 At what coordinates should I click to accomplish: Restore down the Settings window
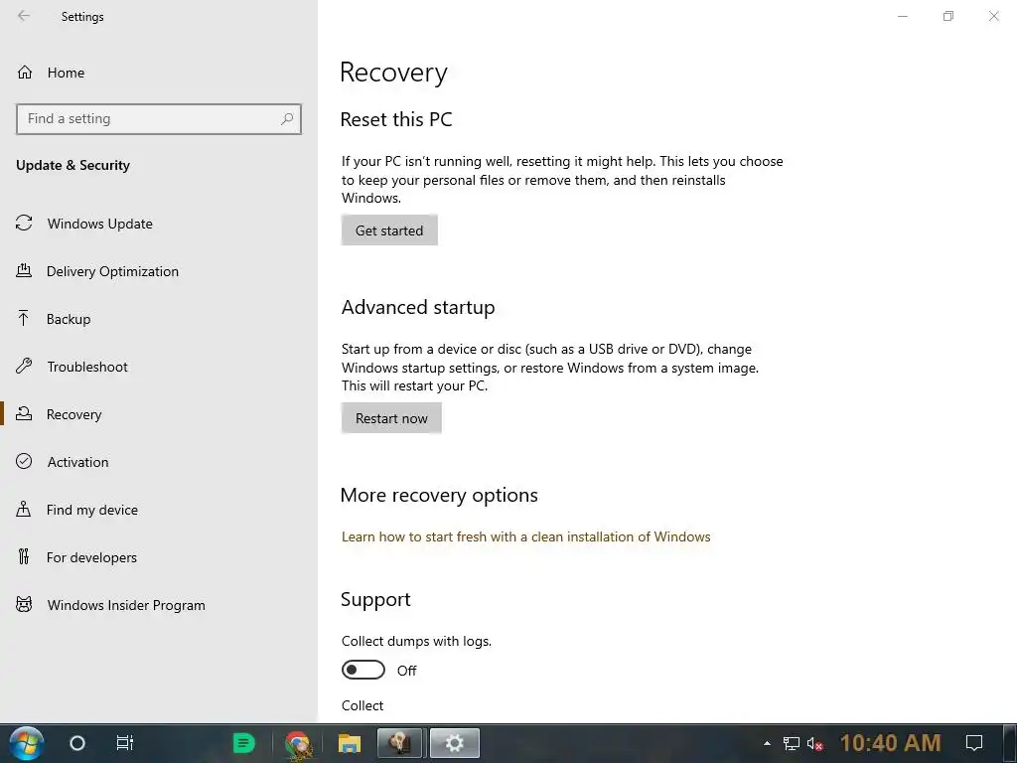point(948,16)
